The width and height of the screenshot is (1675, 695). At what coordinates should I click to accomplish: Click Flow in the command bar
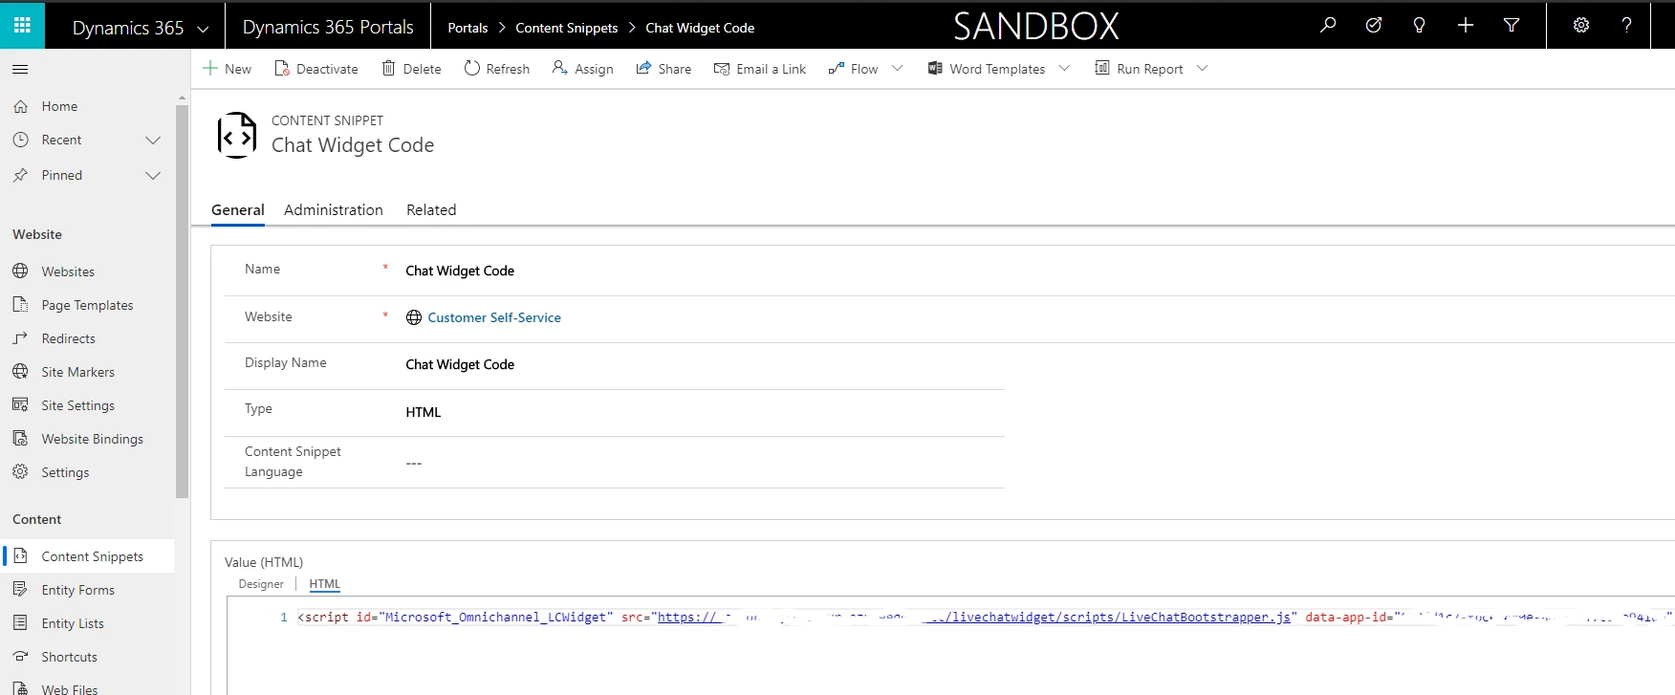click(854, 69)
